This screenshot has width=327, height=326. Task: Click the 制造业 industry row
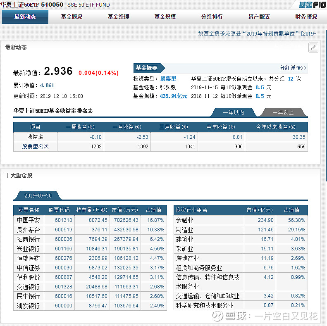coord(241,230)
